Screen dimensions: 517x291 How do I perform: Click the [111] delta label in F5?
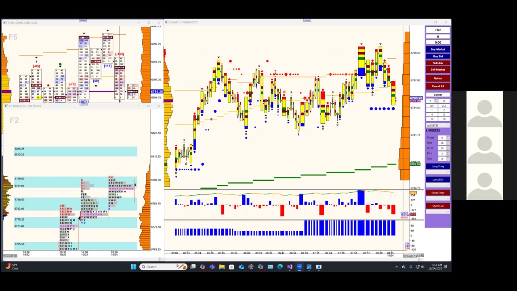coord(107,66)
